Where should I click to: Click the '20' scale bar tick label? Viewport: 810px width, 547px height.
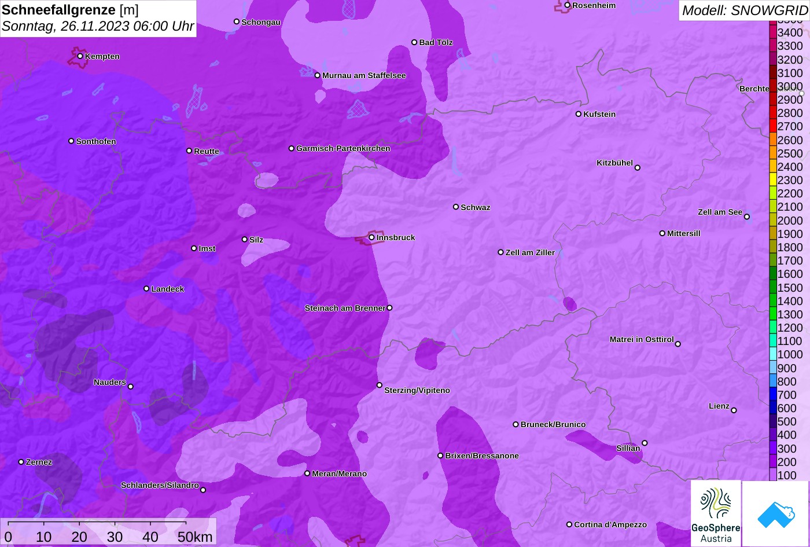pyautogui.click(x=79, y=537)
